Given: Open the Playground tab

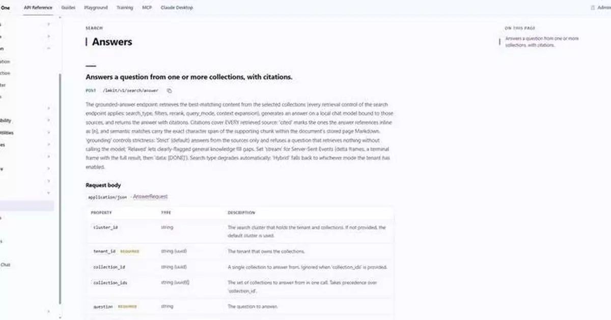Looking at the screenshot, I should click(x=96, y=8).
